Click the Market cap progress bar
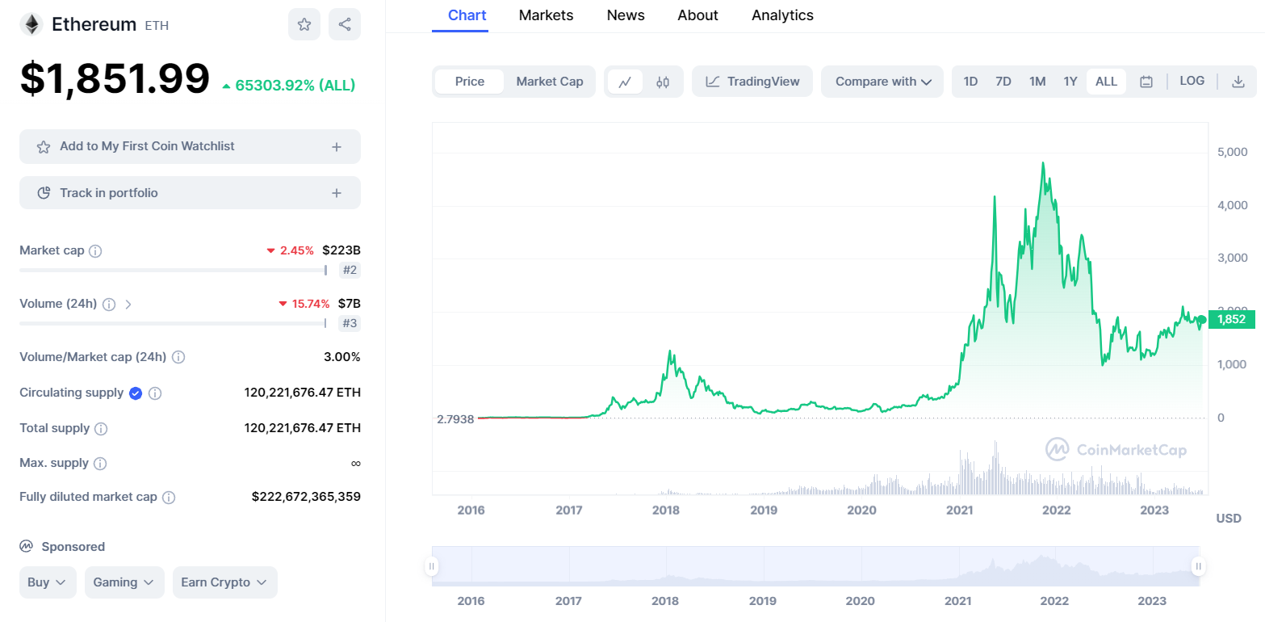Viewport: 1265px width, 622px height. tap(173, 270)
